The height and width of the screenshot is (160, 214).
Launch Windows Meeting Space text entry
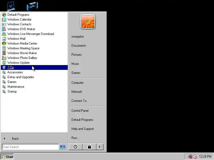point(24,48)
